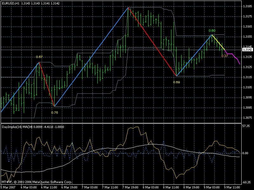Viewport: 254px width, 190px height.
Task: Select the 9 Mar 03:00 time label
Action: click(x=212, y=187)
